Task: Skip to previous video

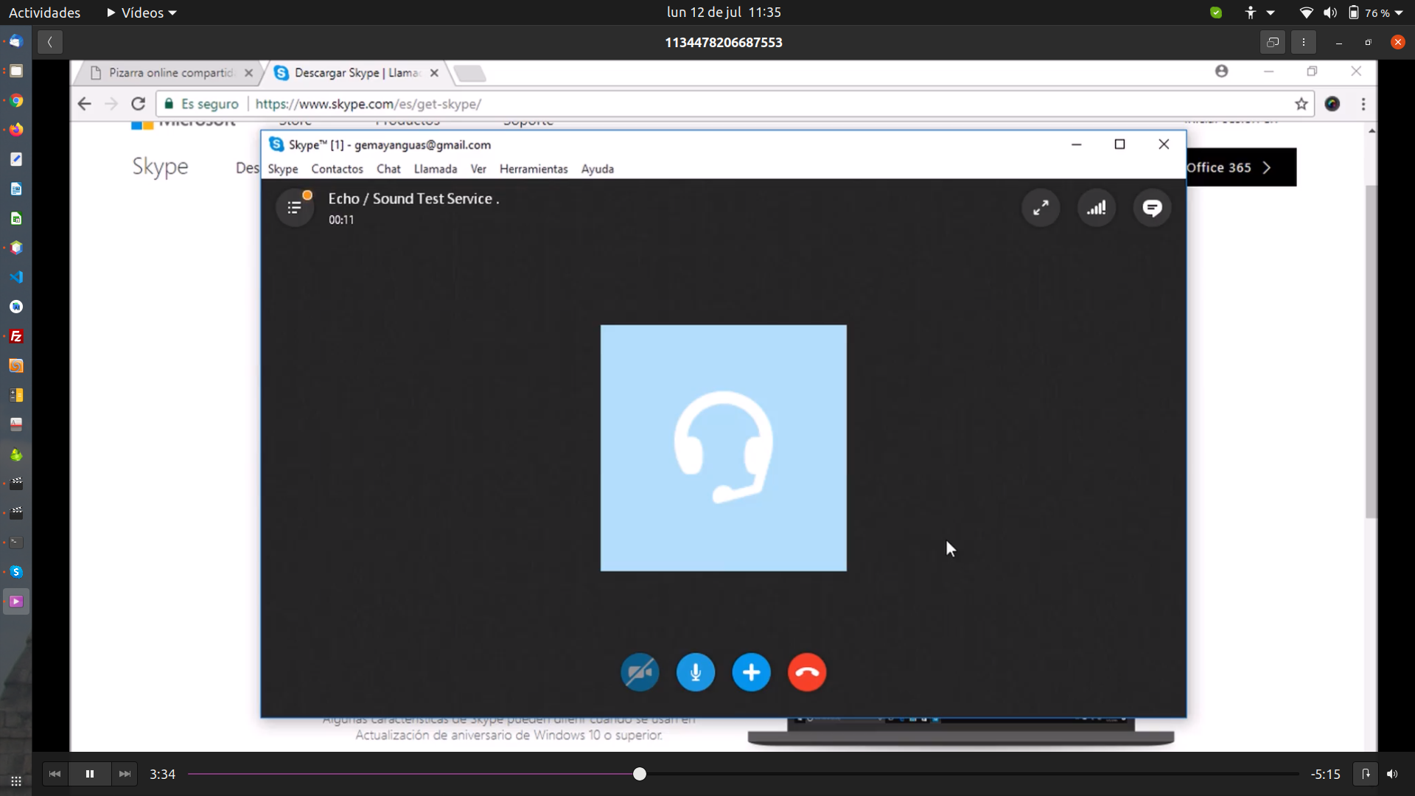Action: 55,774
